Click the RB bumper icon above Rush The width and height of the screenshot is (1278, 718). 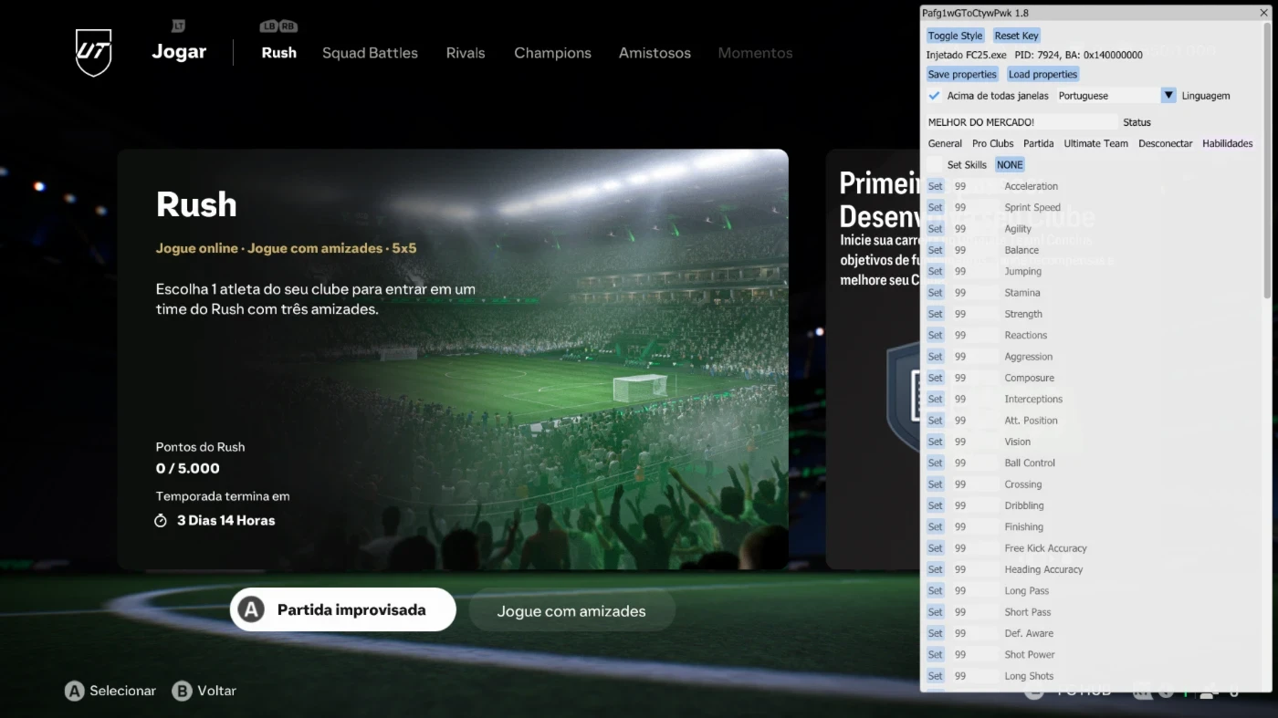pos(288,26)
